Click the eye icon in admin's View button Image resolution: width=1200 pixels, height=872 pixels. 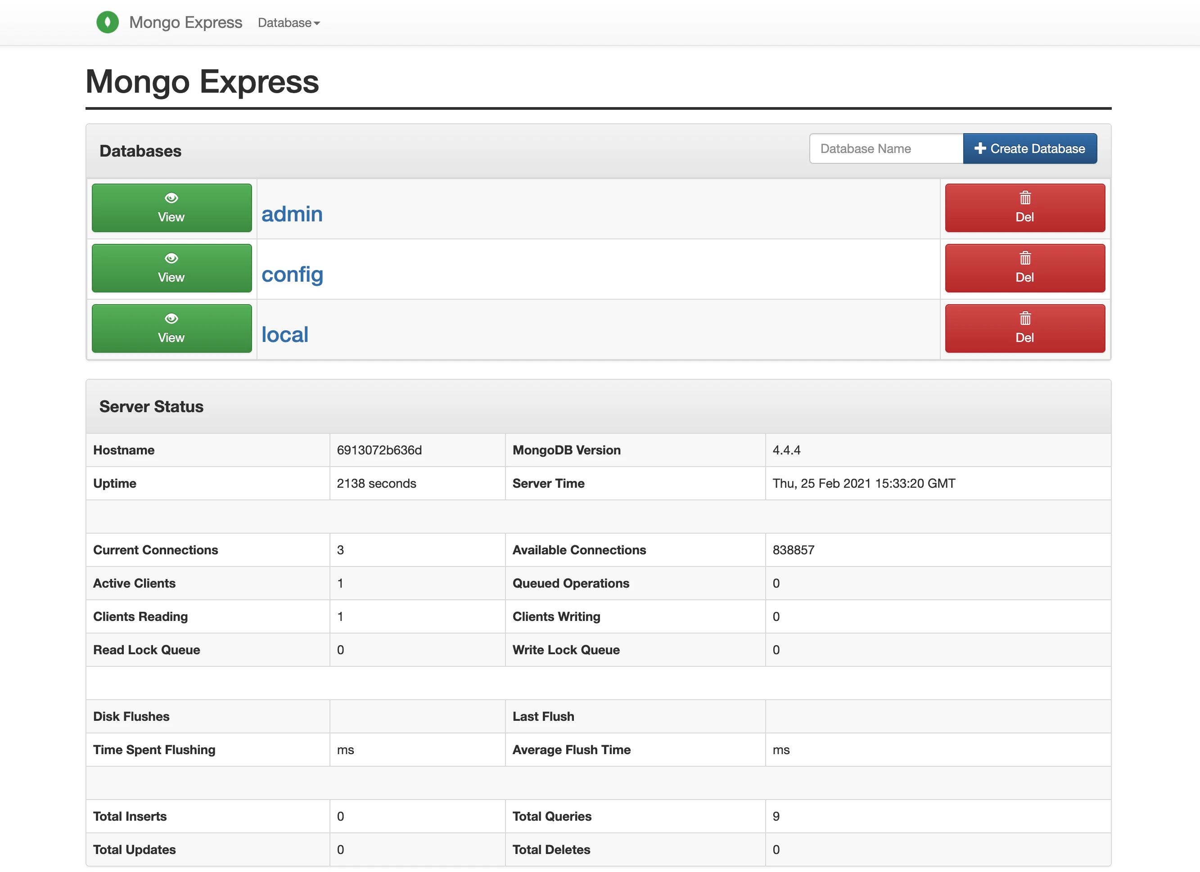(x=171, y=198)
